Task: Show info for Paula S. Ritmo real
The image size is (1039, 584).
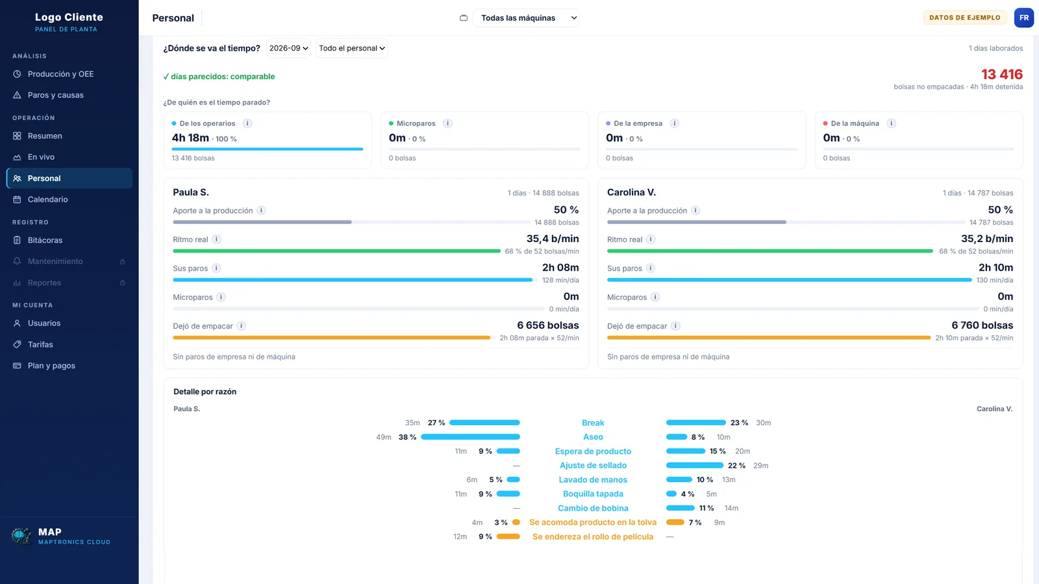Action: (217, 239)
